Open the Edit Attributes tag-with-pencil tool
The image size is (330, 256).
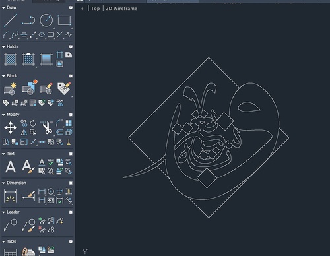64,88
